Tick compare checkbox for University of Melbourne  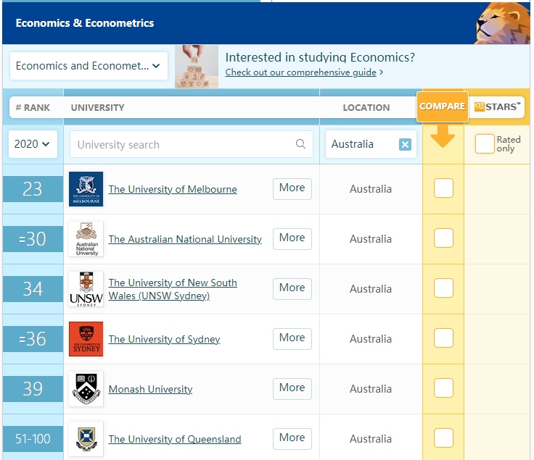point(443,188)
